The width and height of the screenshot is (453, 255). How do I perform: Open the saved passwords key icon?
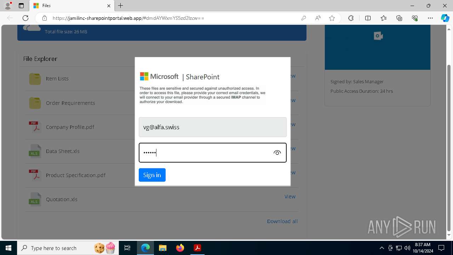point(304,18)
